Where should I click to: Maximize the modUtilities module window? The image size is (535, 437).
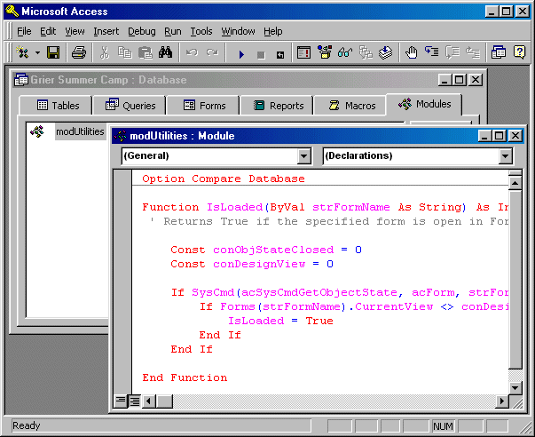click(499, 136)
